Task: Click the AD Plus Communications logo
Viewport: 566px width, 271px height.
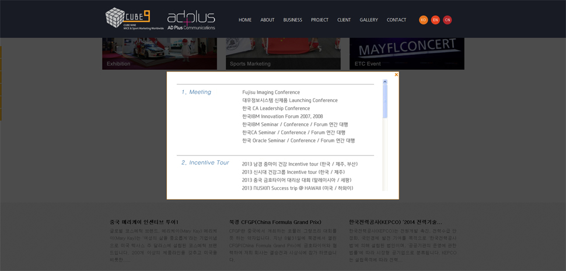Action: (191, 20)
